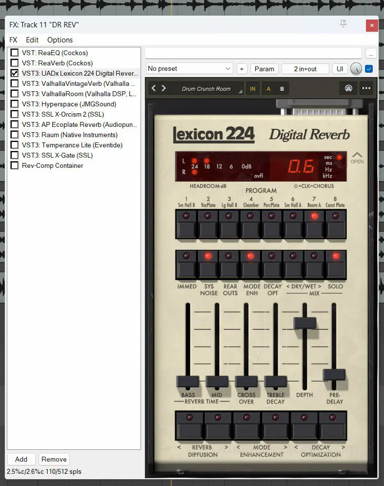
Task: Click the next preset arrow icon
Action: (164, 88)
